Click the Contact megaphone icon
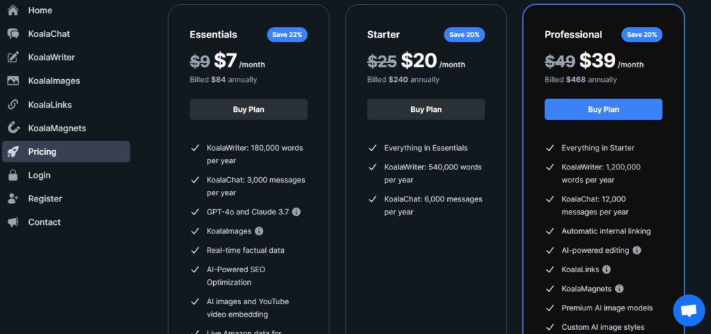Screen dimensions: 711x334 12,222
